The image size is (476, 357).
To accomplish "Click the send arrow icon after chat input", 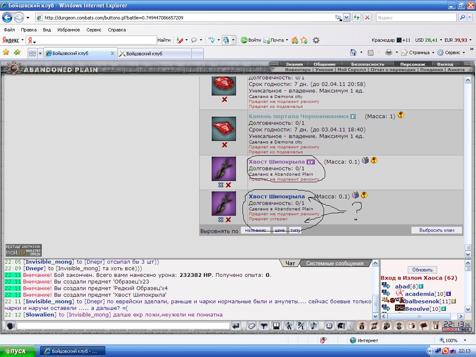I will tap(236, 326).
